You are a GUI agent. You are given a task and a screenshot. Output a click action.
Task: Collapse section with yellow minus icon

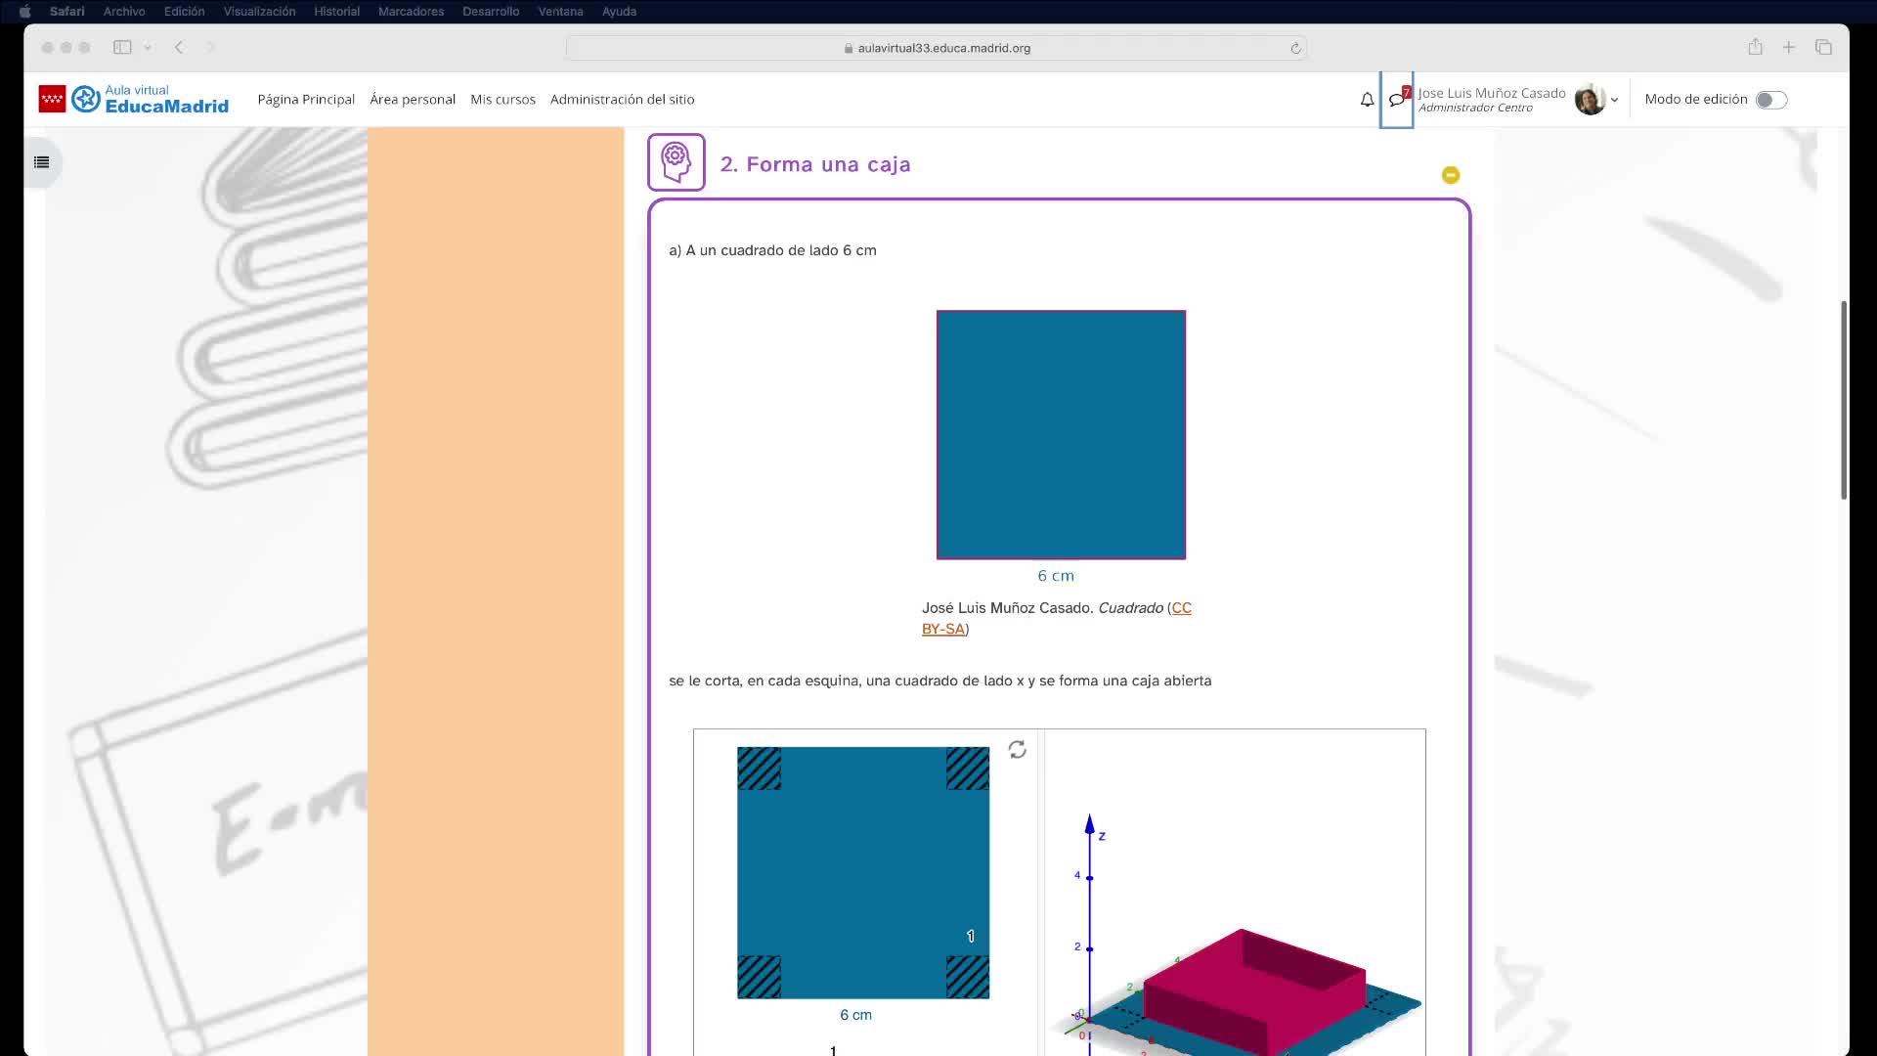(1451, 175)
